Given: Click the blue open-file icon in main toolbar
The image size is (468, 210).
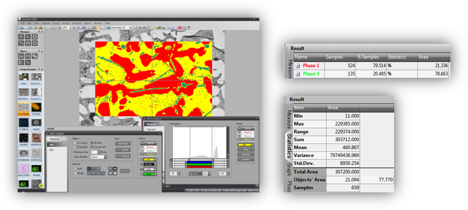Looking at the screenshot, I should tap(22, 28).
